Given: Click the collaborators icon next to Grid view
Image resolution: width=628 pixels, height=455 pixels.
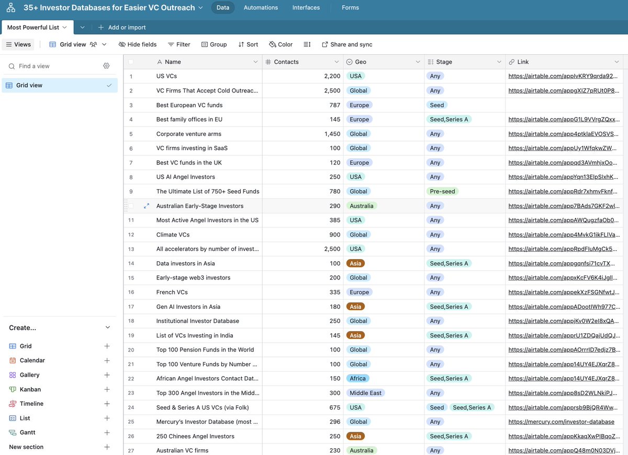Looking at the screenshot, I should pos(93,44).
